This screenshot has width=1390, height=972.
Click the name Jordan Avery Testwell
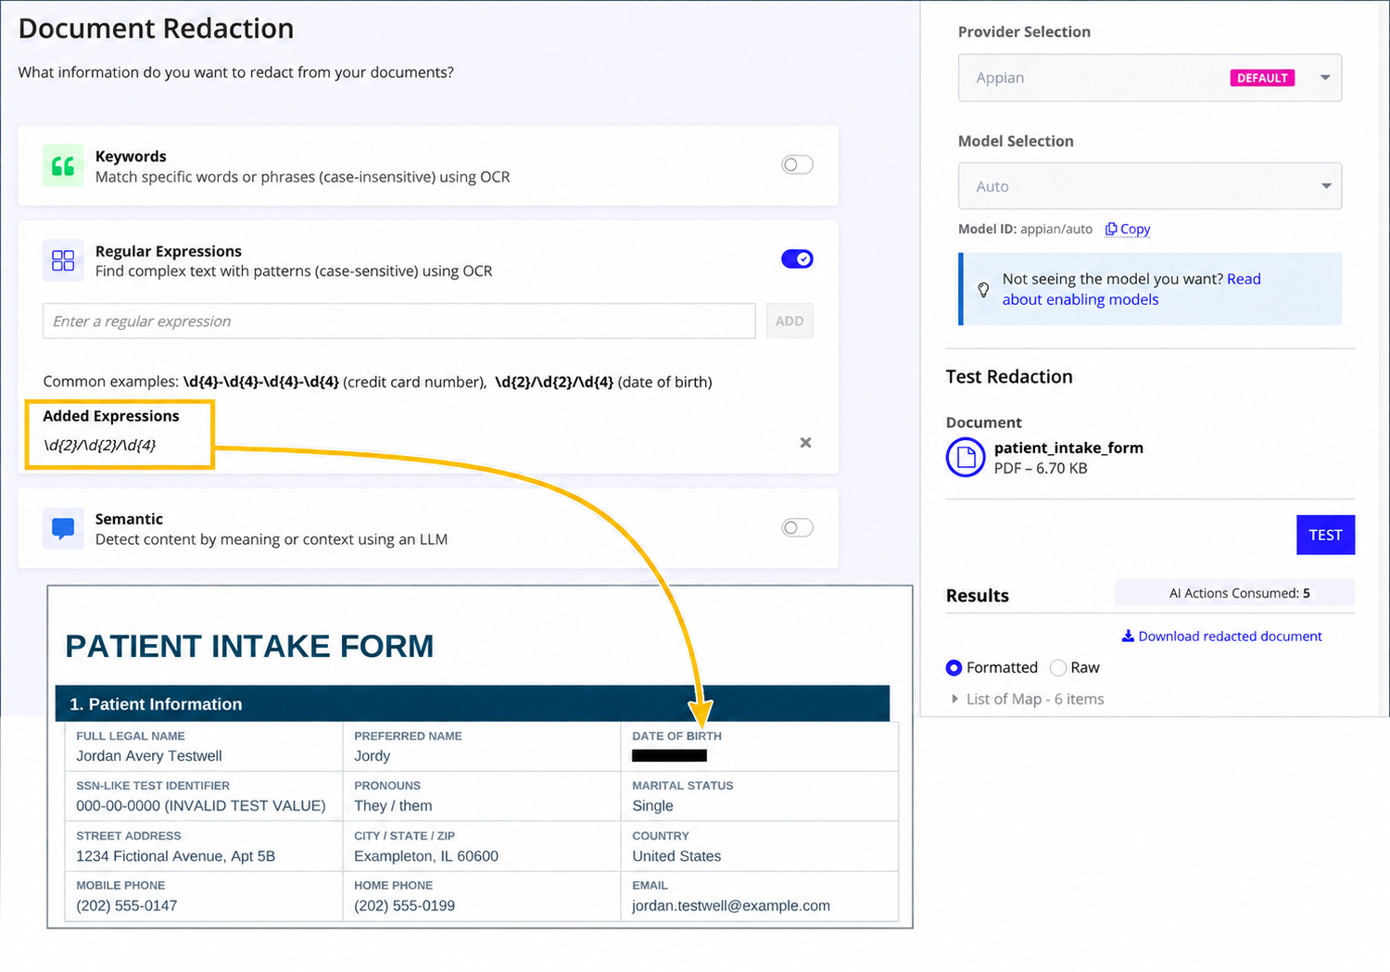pos(149,756)
